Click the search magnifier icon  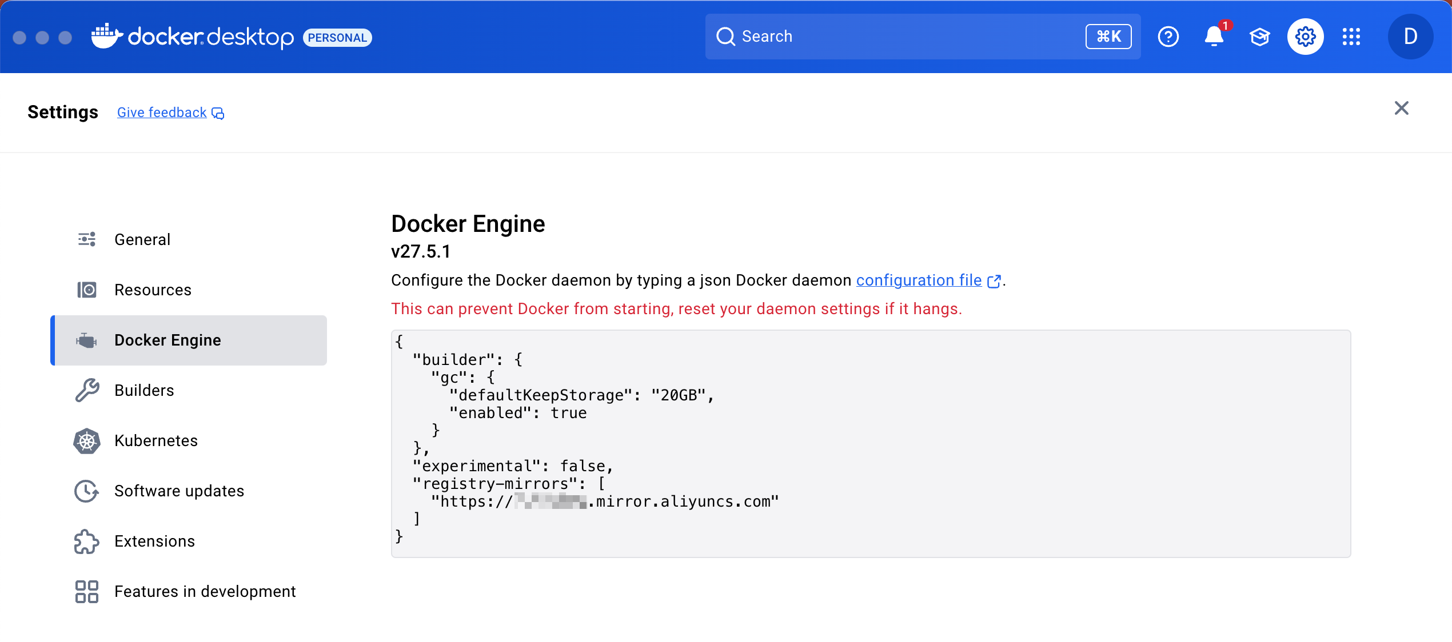[x=726, y=37]
